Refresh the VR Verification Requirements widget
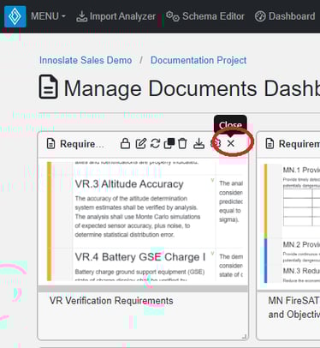Screen dimensions: 320x348 click(155, 143)
